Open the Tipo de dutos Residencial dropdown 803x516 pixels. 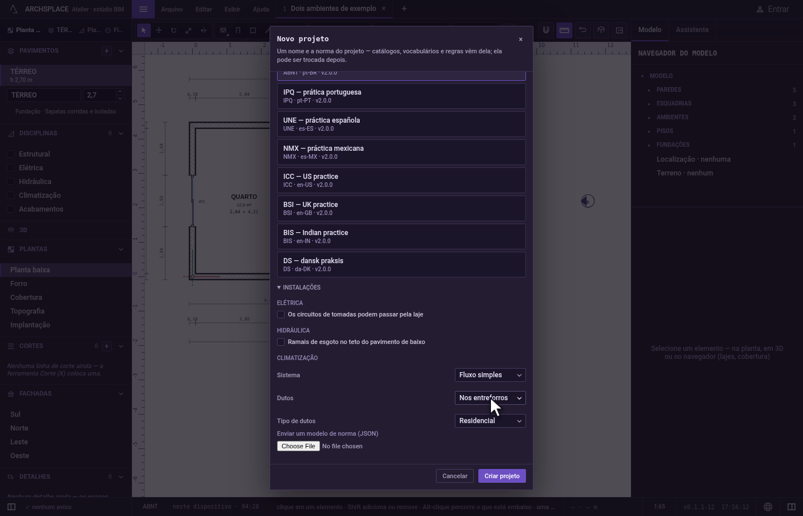click(x=490, y=421)
